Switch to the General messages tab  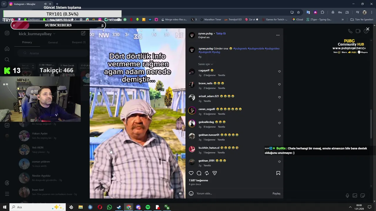[x=53, y=42]
